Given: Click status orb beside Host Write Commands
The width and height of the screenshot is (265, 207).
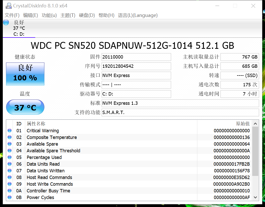Looking at the screenshot, I should (x=10, y=184).
